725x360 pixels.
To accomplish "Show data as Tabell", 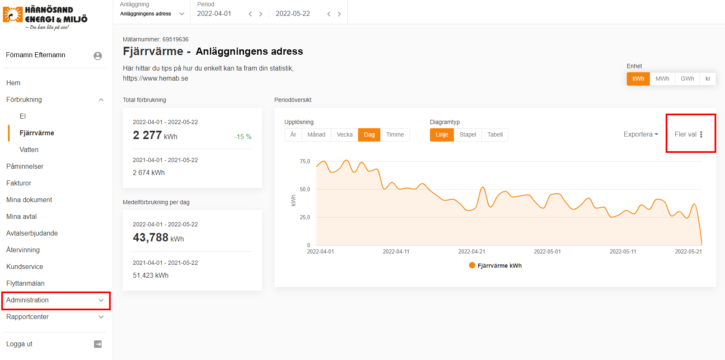I will tap(495, 135).
